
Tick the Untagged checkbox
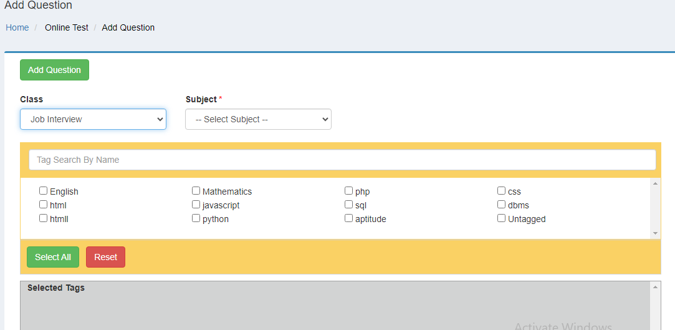502,218
